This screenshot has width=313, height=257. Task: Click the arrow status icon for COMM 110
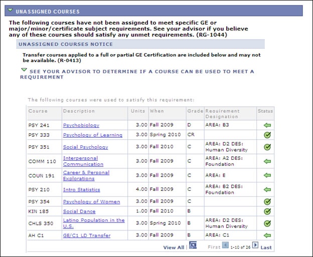coord(267,161)
